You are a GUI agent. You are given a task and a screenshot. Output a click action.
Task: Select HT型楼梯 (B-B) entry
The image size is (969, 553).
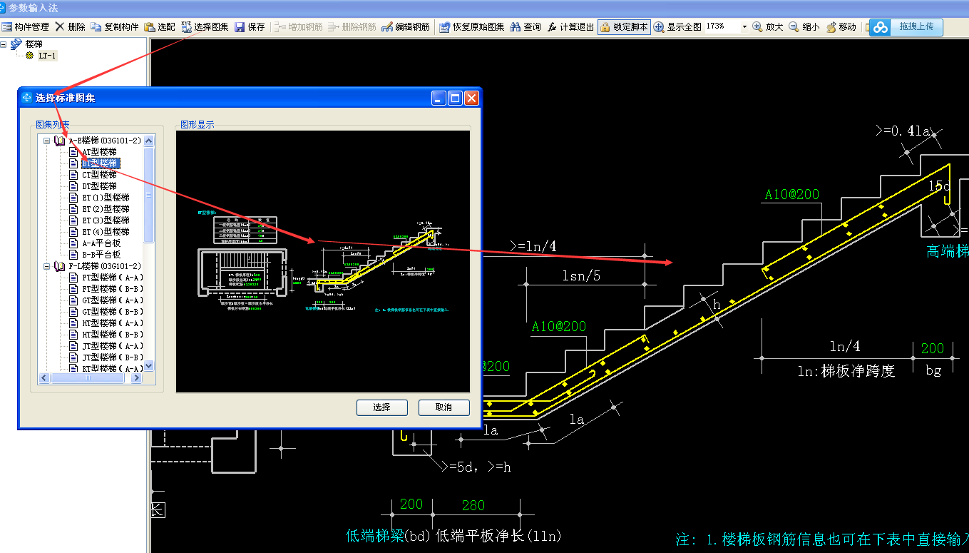[112, 335]
